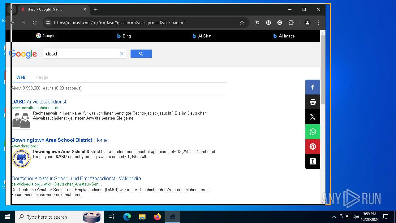Share the page on X (Twitter)
This screenshot has height=223, width=396.
[313, 117]
